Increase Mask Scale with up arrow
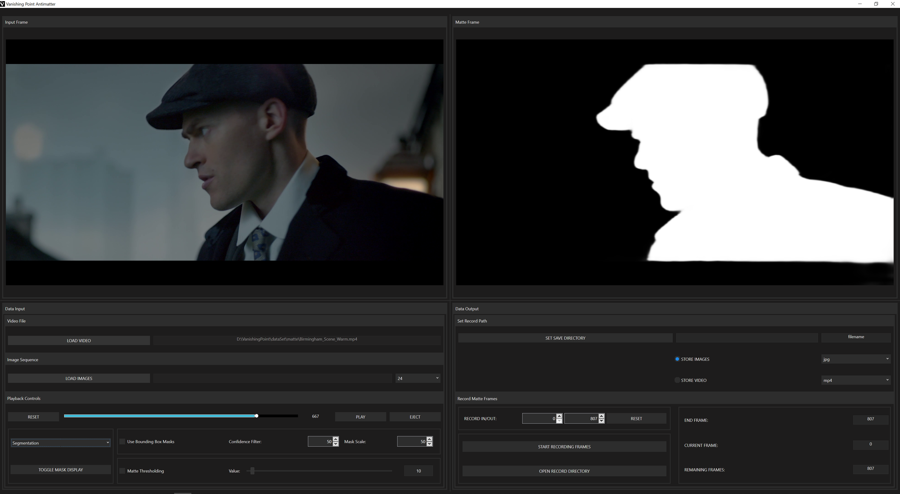900x494 pixels. pyautogui.click(x=429, y=439)
